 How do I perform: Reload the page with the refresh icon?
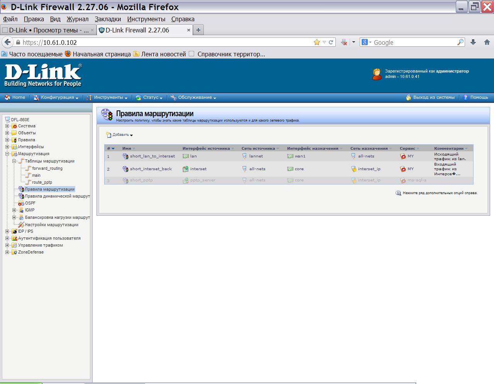coord(331,42)
